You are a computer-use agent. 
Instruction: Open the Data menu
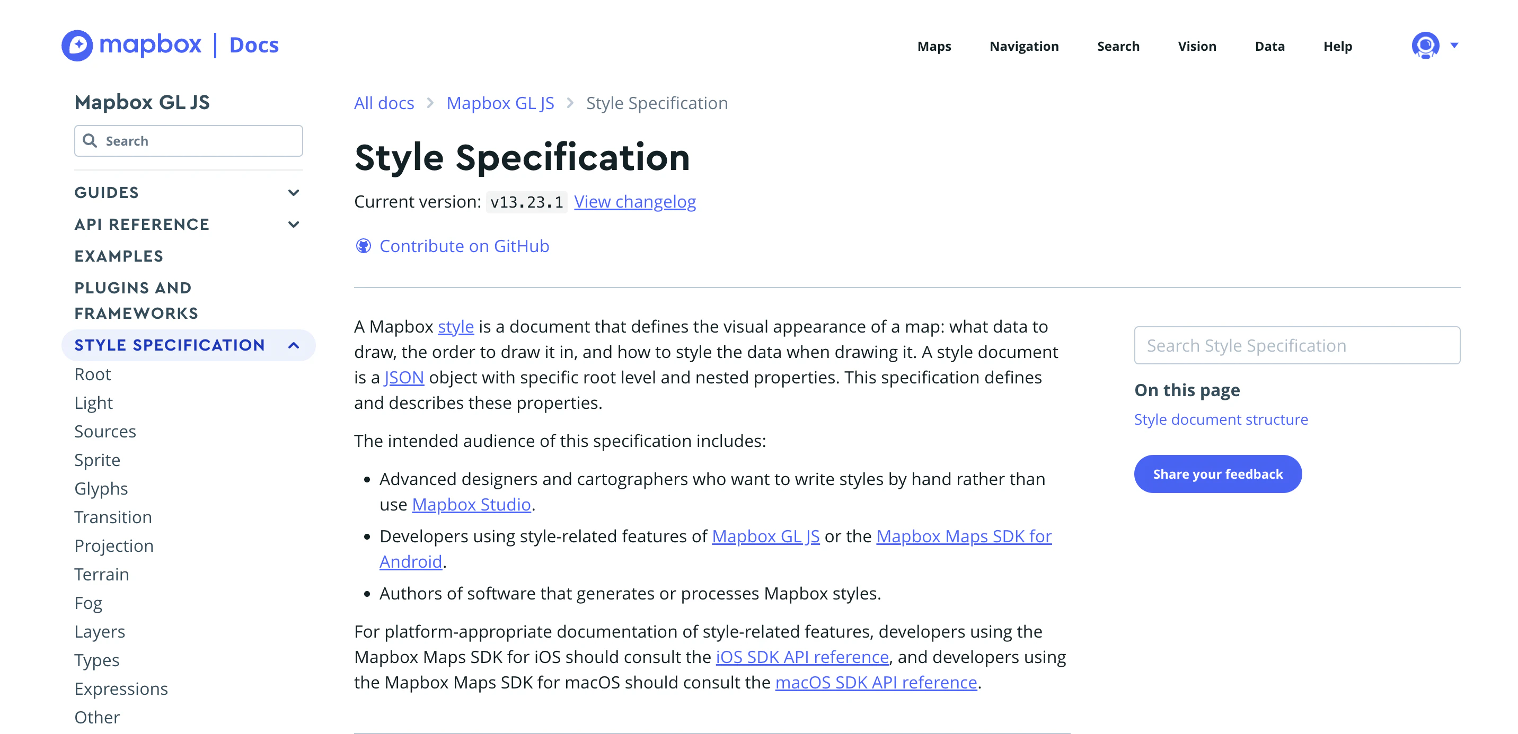[x=1269, y=46]
